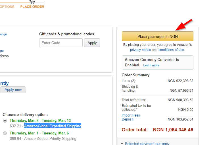213x145 pixels.
Task: Click Learn more about Currency Converter
Action: 151,66
